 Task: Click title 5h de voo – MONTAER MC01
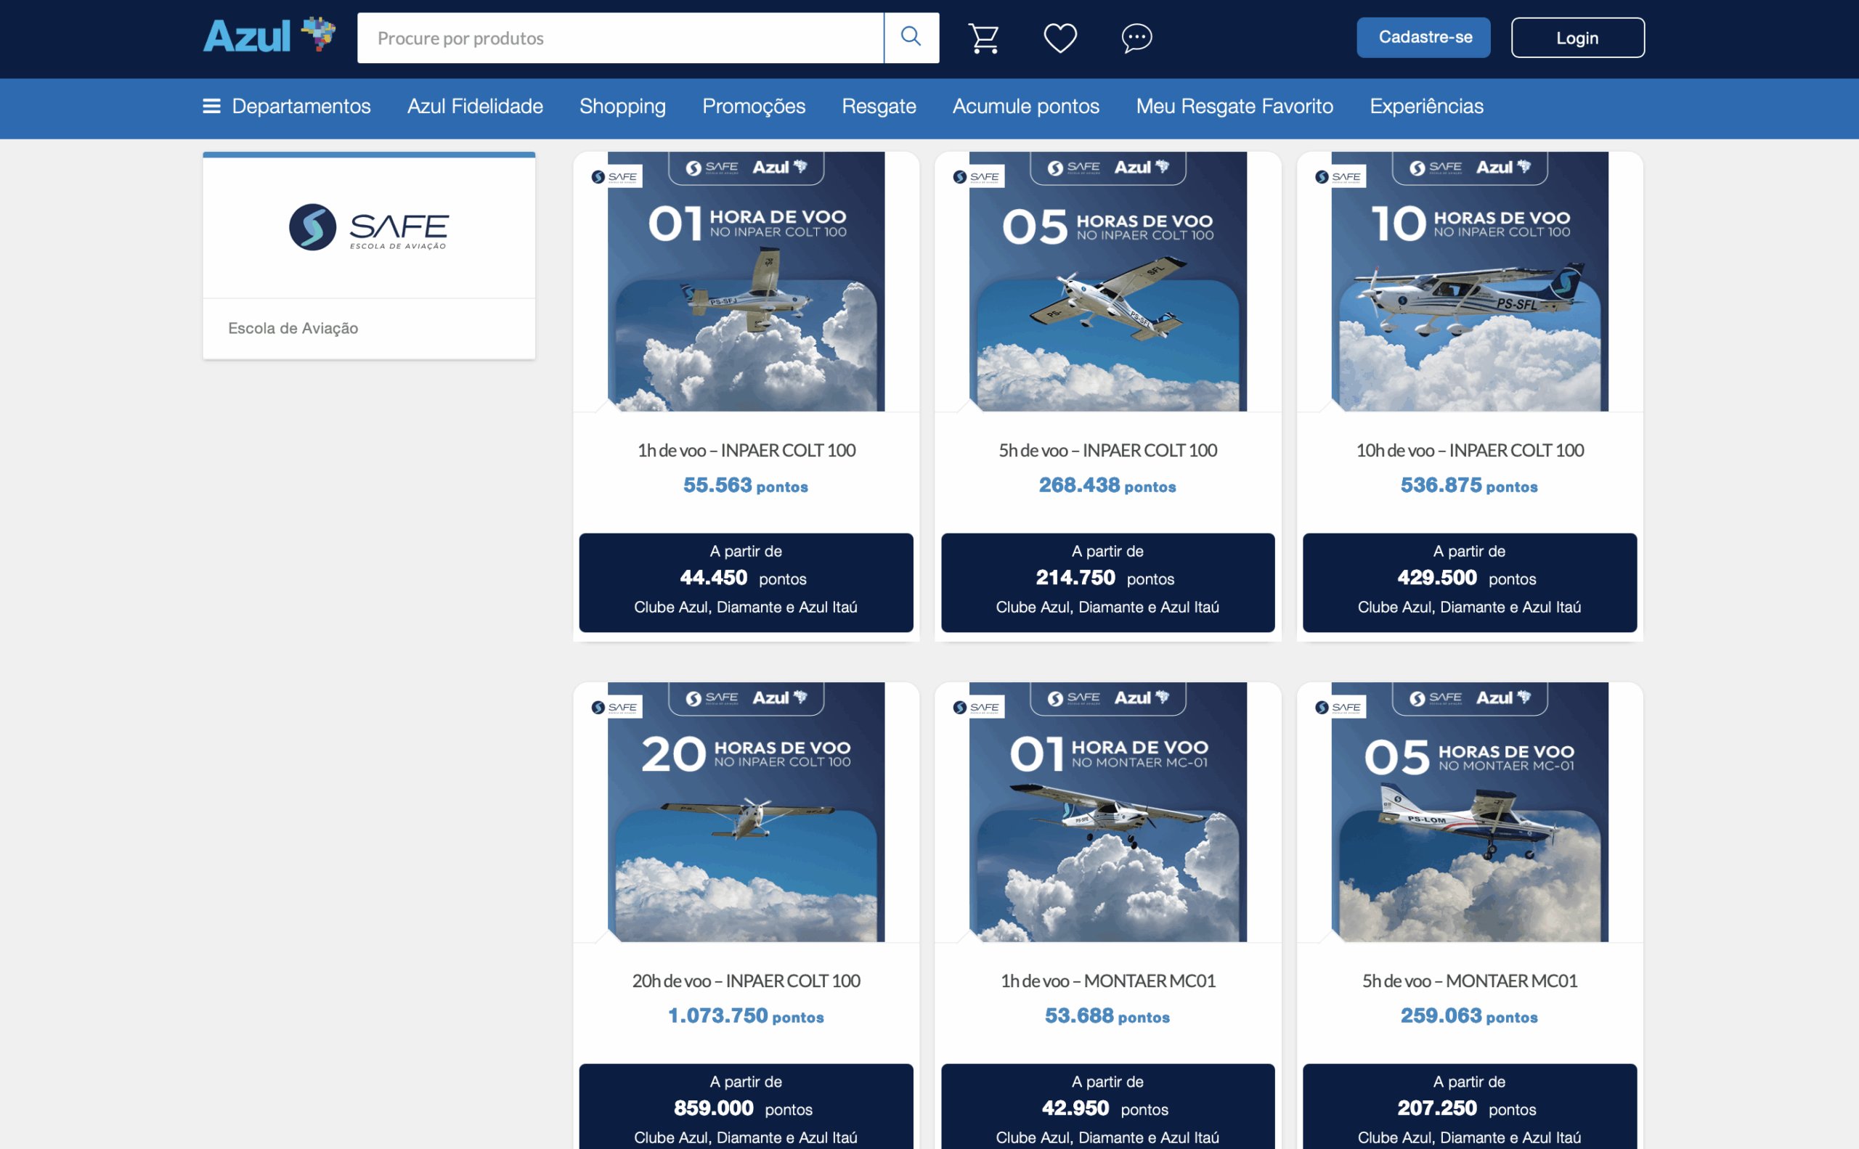tap(1470, 981)
